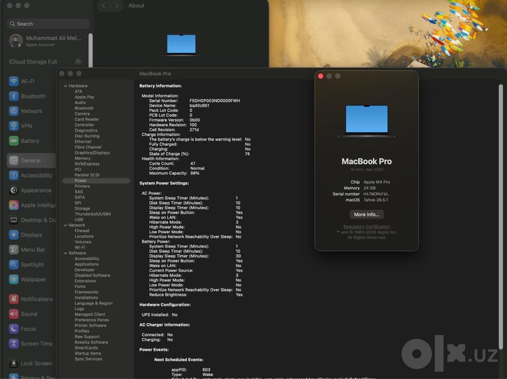Open Desktop & Dock icon in sidebar
The width and height of the screenshot is (507, 379).
pos(14,220)
